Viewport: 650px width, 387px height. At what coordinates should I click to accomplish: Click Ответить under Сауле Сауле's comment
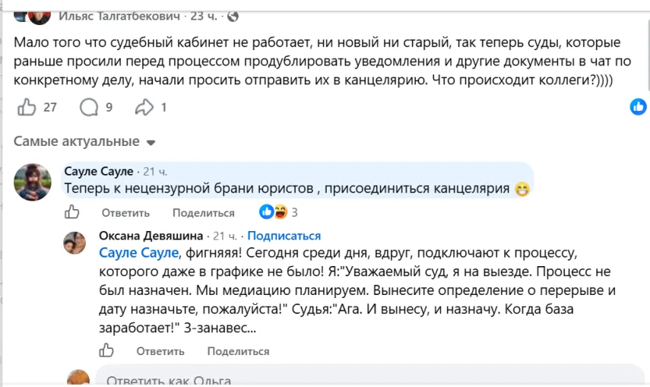click(125, 213)
